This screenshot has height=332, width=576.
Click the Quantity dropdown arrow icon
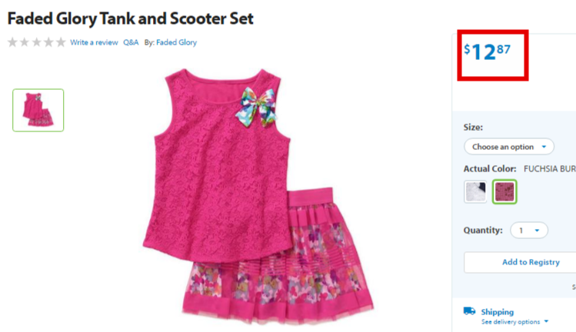click(x=537, y=231)
